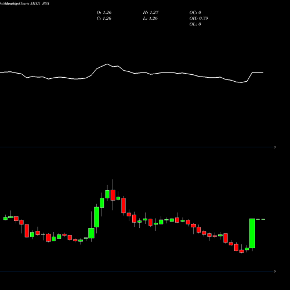Click the 'L: 1.26' low value

click(150, 19)
